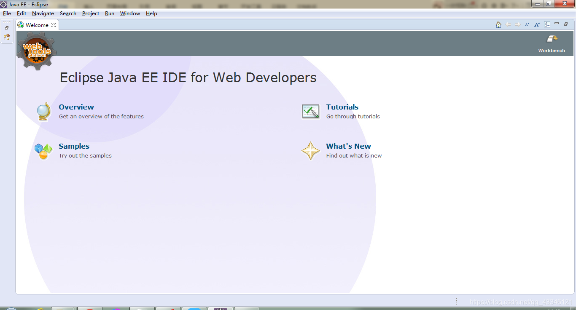Click the status bar drag handle dots

pos(456,301)
